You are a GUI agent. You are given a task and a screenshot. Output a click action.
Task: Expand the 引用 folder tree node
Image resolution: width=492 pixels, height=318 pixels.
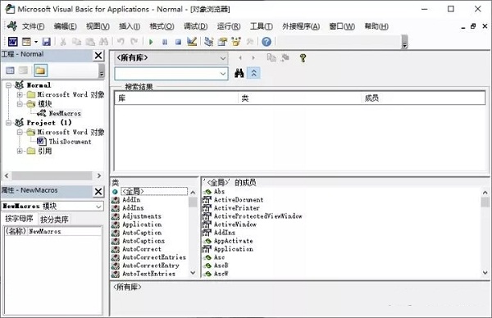pyautogui.click(x=20, y=151)
